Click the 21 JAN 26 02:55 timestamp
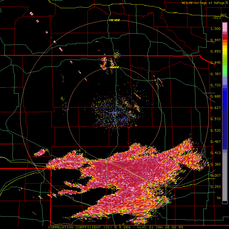The width and height of the screenshot is (229, 229). 166,227
